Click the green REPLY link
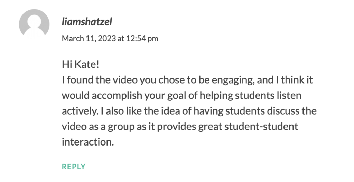 click(74, 167)
